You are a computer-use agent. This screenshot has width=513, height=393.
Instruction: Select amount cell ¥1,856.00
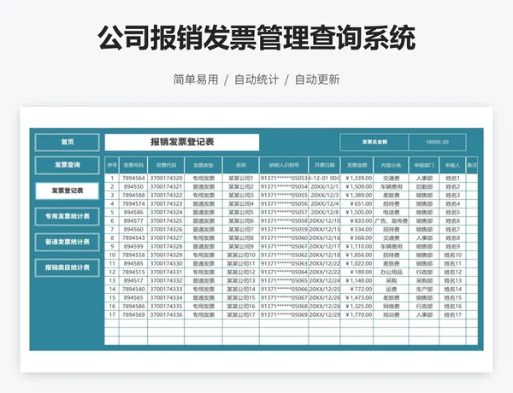pyautogui.click(x=357, y=255)
